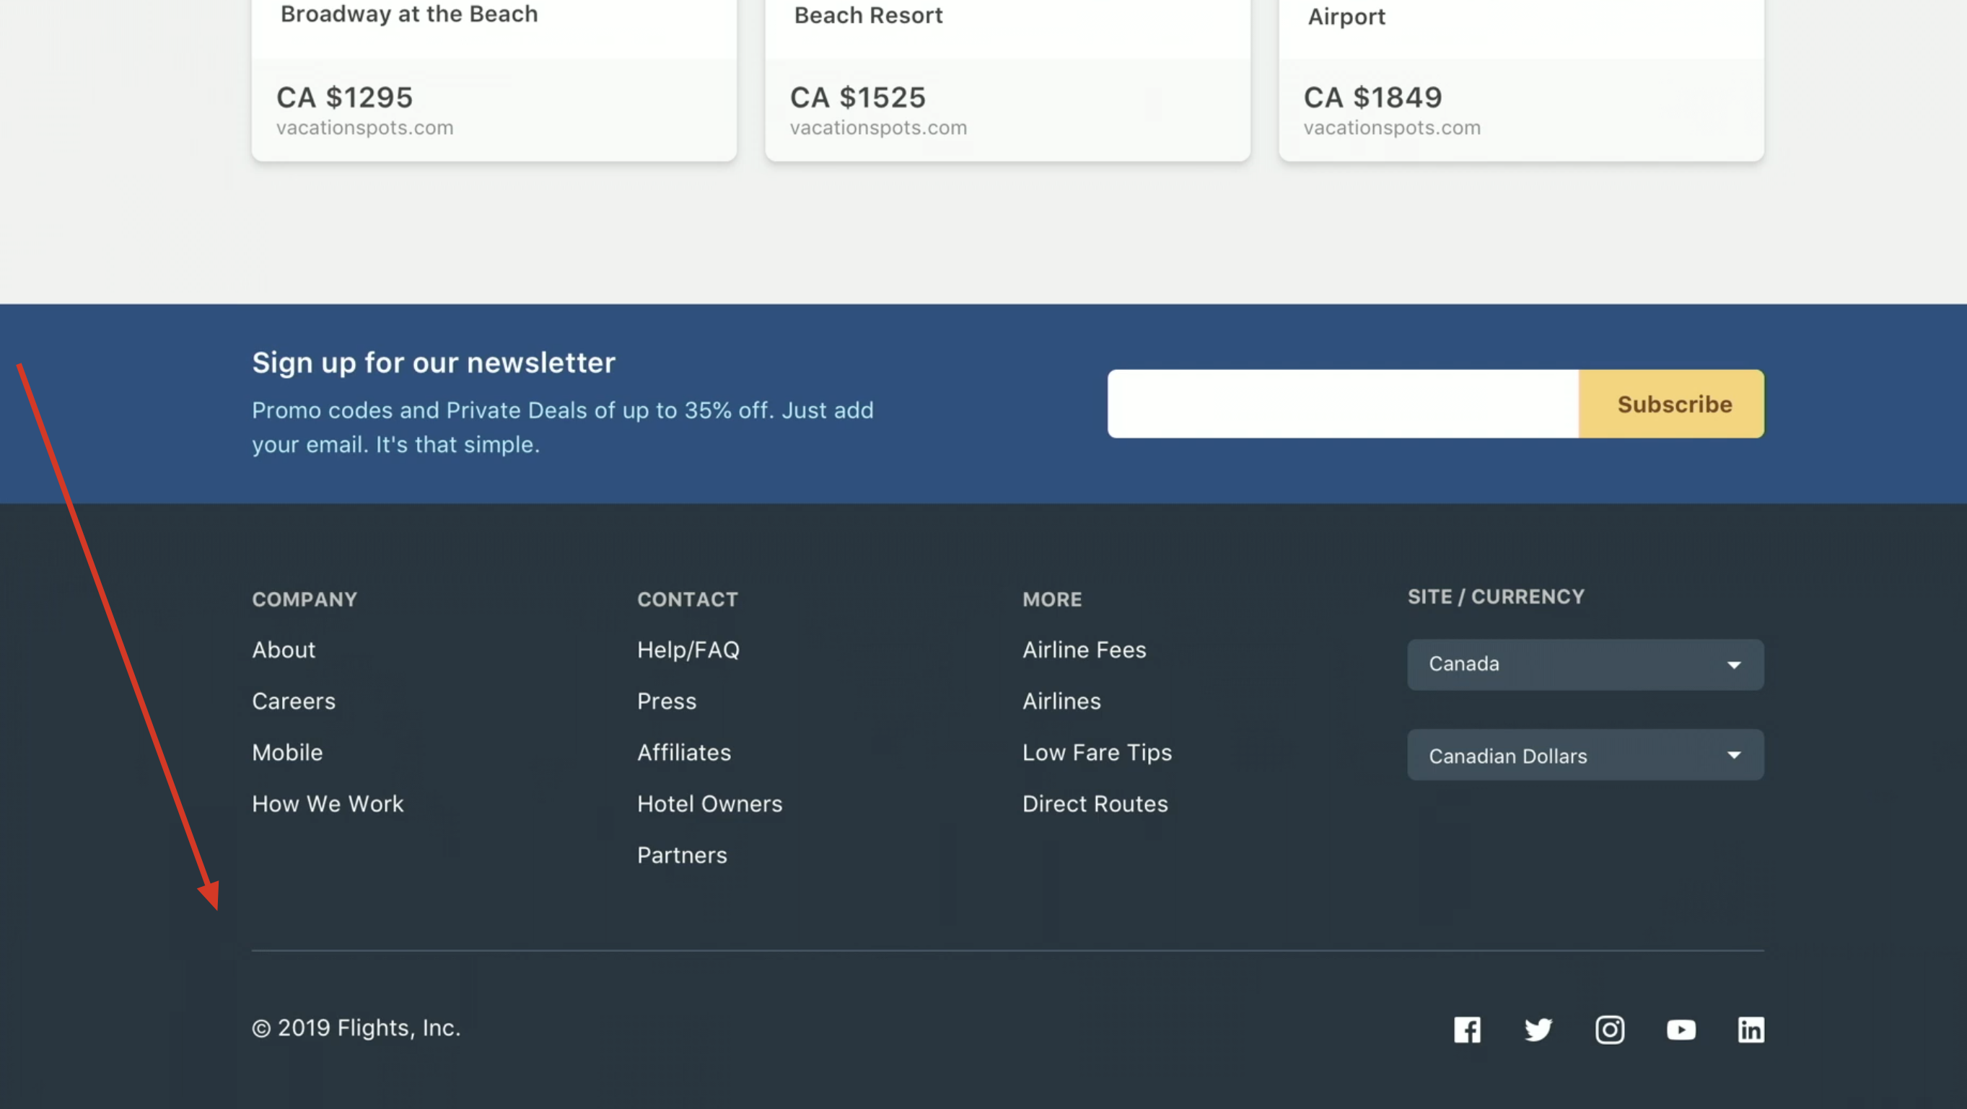Click the Subscribe button
This screenshot has height=1109, width=1967.
tap(1674, 404)
